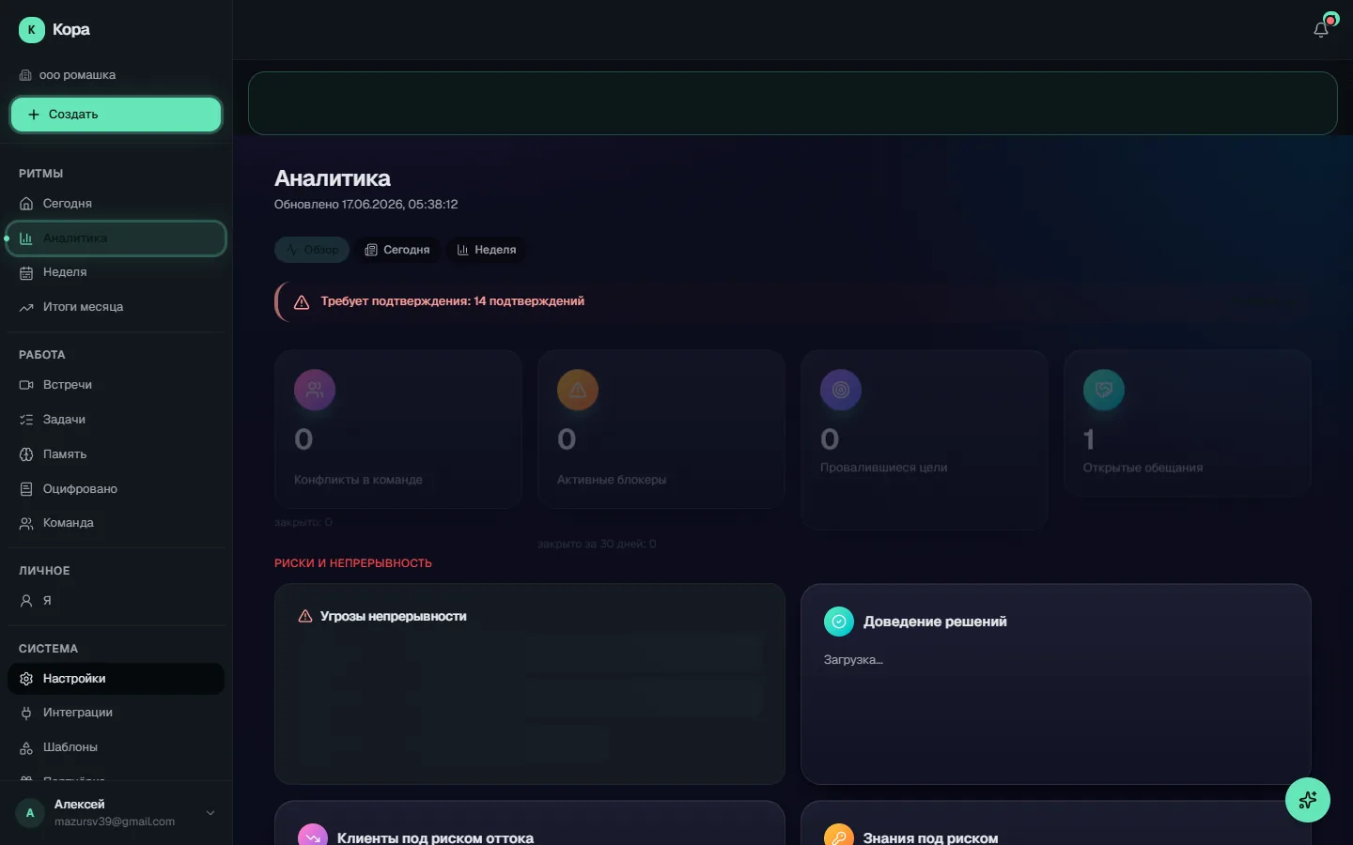Open the notifications bell icon
1353x845 pixels.
coord(1321,29)
